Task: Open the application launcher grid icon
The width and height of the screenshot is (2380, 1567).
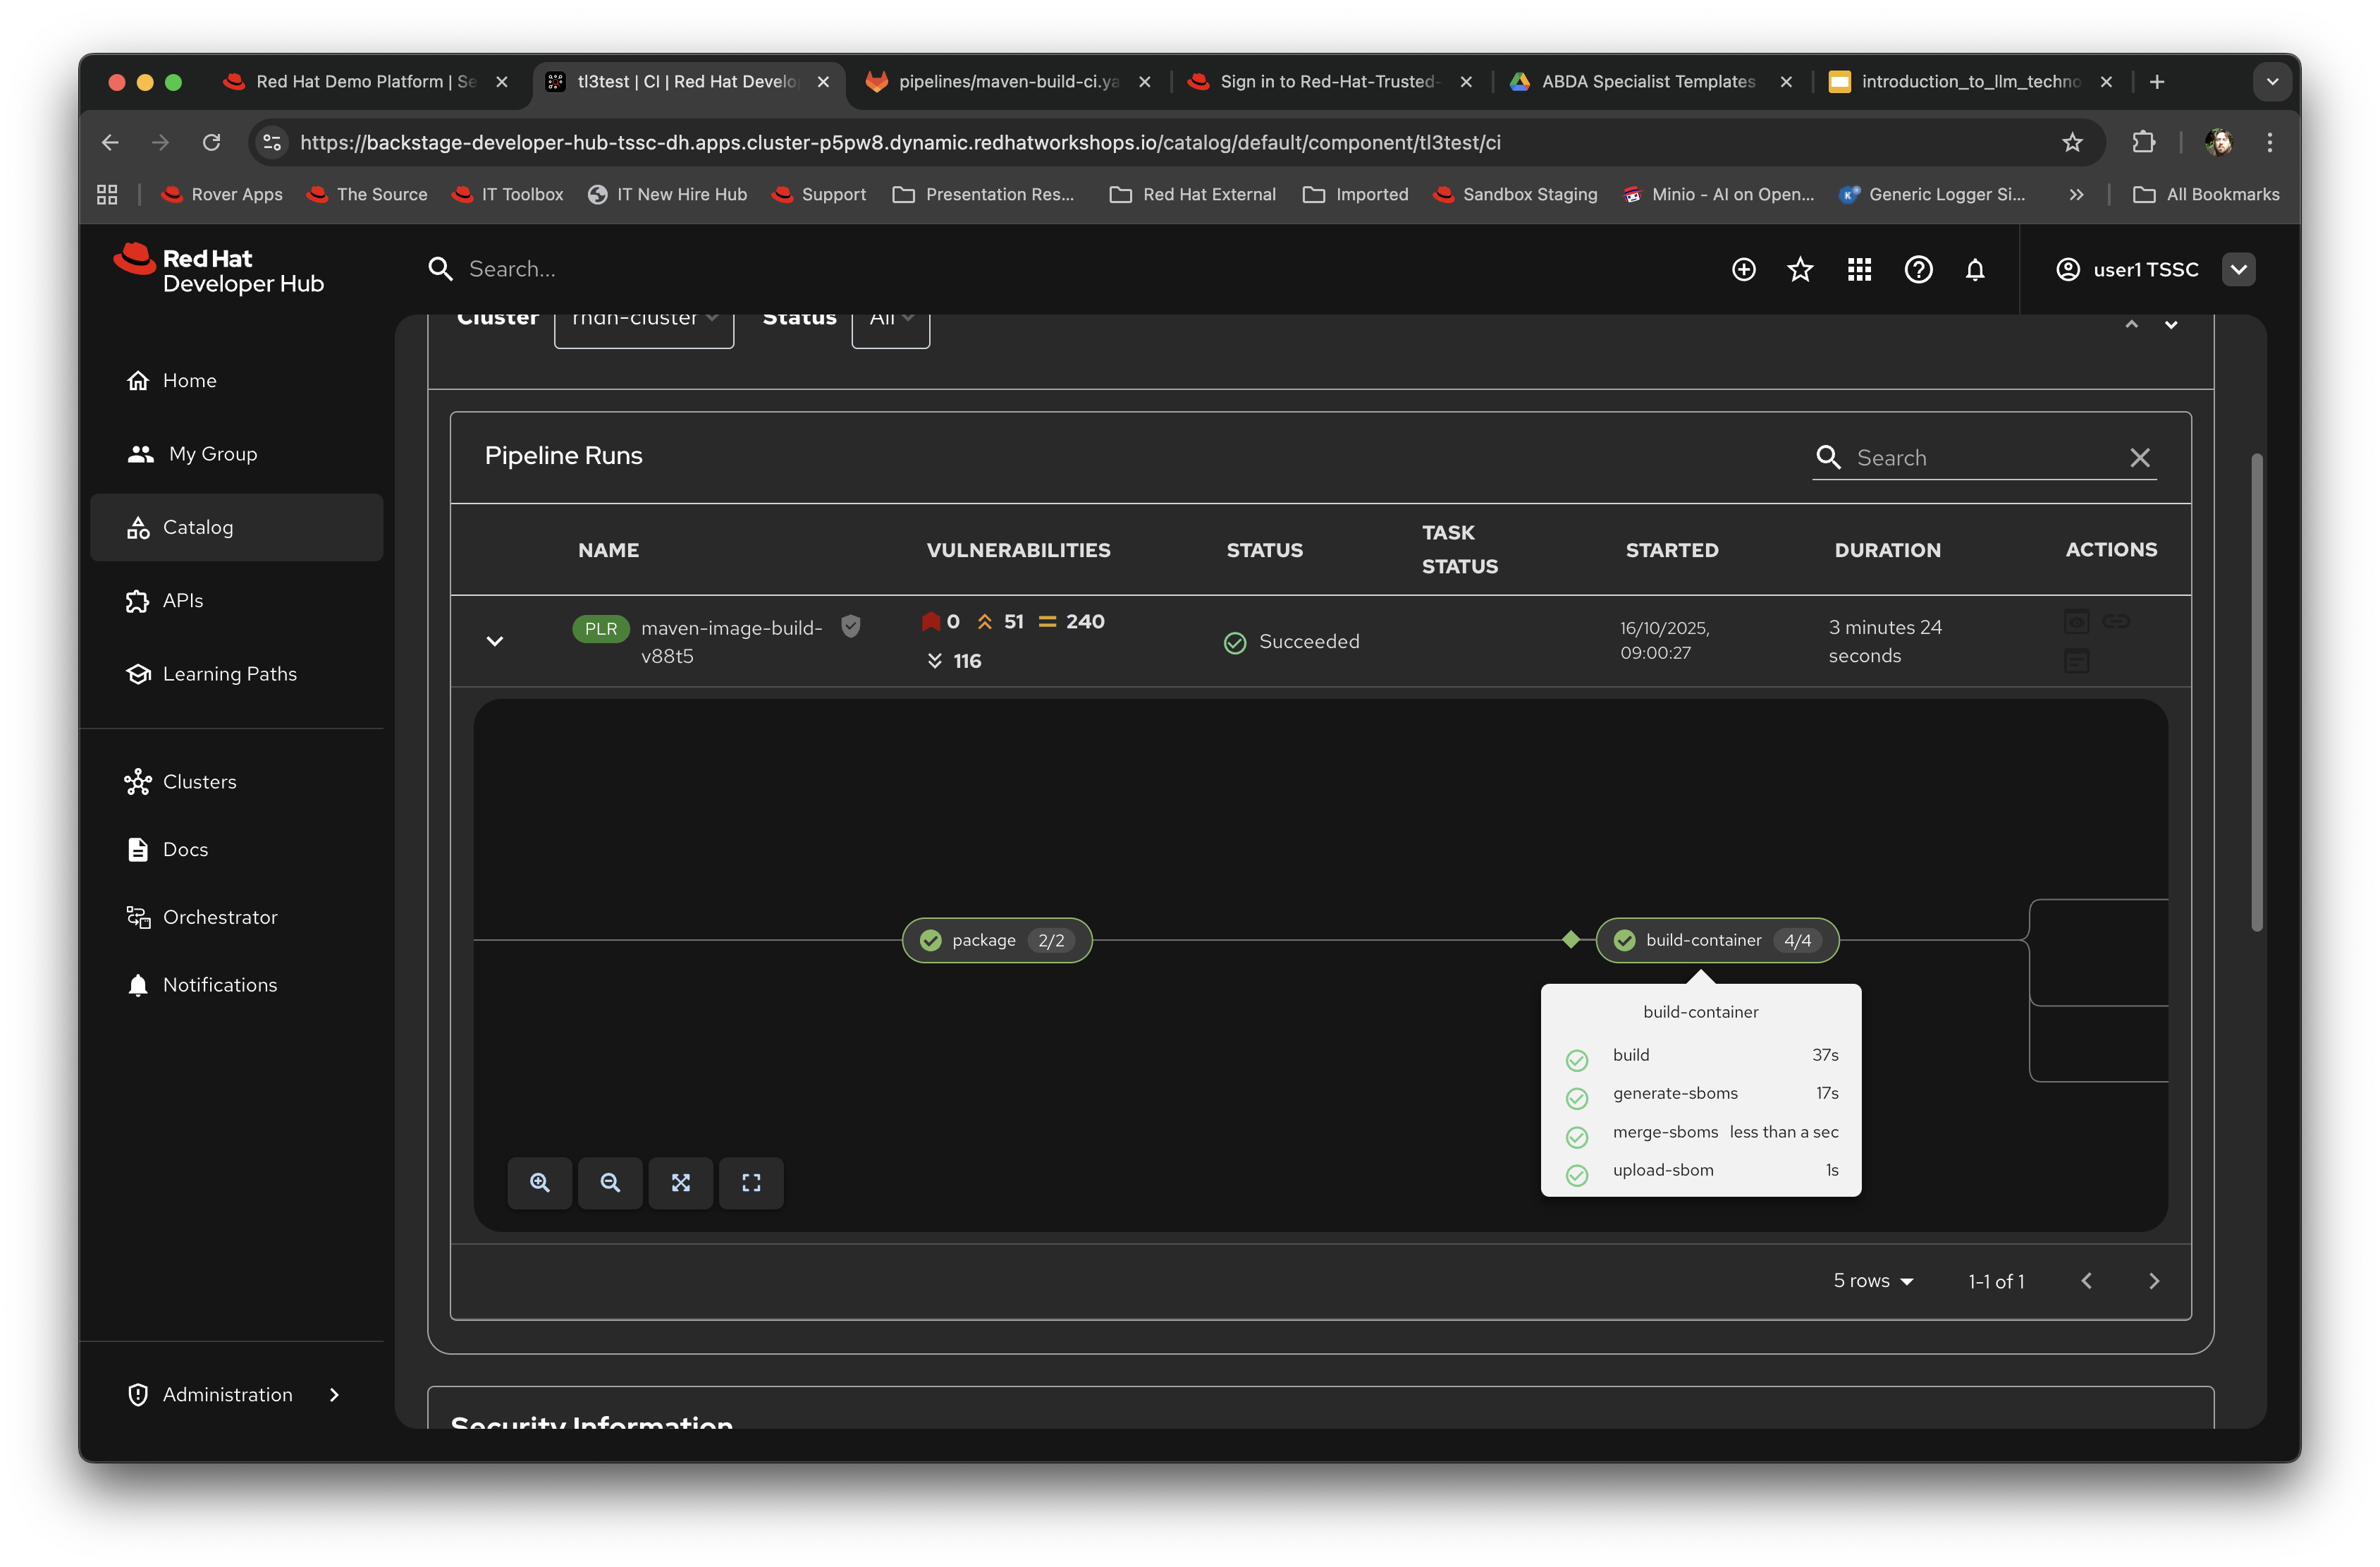Action: tap(1859, 269)
